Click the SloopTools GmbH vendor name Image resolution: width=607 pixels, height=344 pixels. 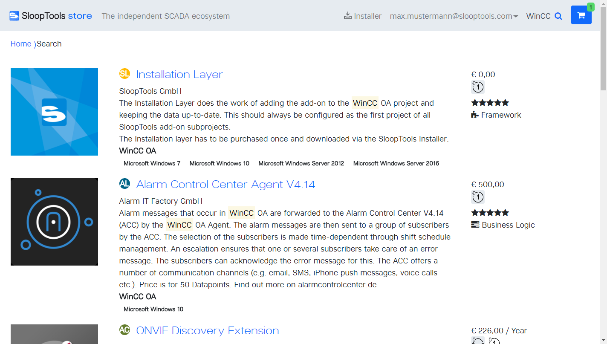click(150, 91)
